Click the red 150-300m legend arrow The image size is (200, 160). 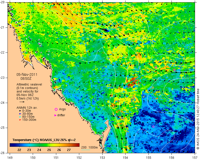(x=20, y=120)
